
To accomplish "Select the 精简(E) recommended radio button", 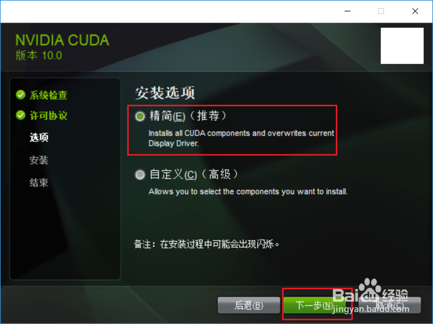I will (140, 116).
